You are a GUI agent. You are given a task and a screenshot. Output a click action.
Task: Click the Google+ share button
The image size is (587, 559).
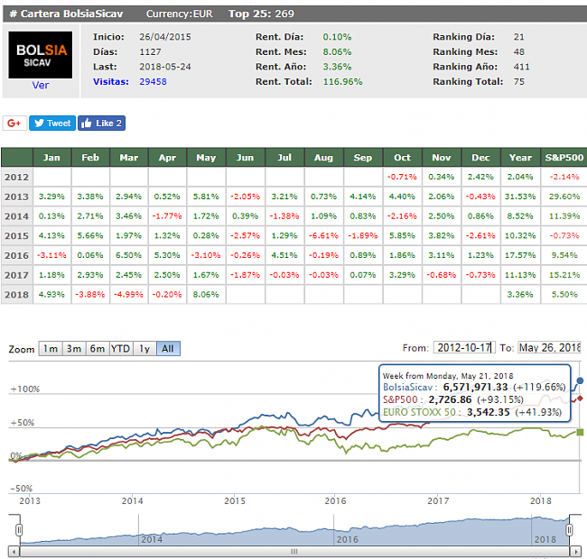[15, 124]
